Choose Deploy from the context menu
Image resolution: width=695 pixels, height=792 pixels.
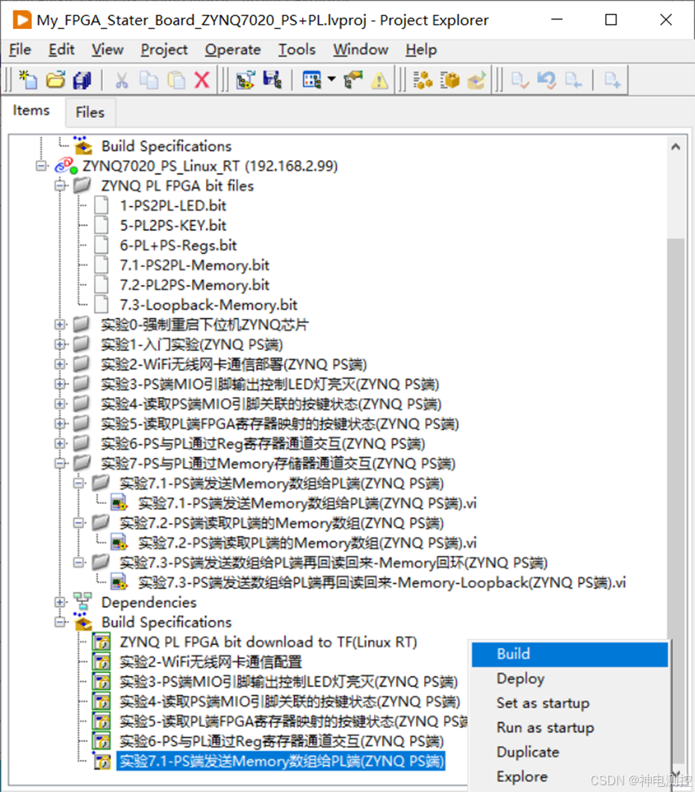pyautogui.click(x=570, y=679)
